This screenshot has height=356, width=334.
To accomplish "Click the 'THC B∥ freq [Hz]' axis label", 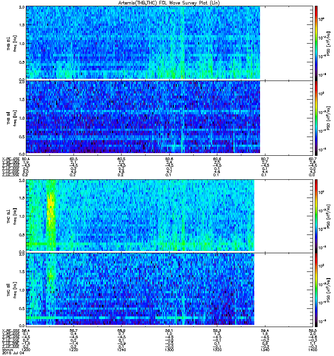I will click(x=12, y=290).
